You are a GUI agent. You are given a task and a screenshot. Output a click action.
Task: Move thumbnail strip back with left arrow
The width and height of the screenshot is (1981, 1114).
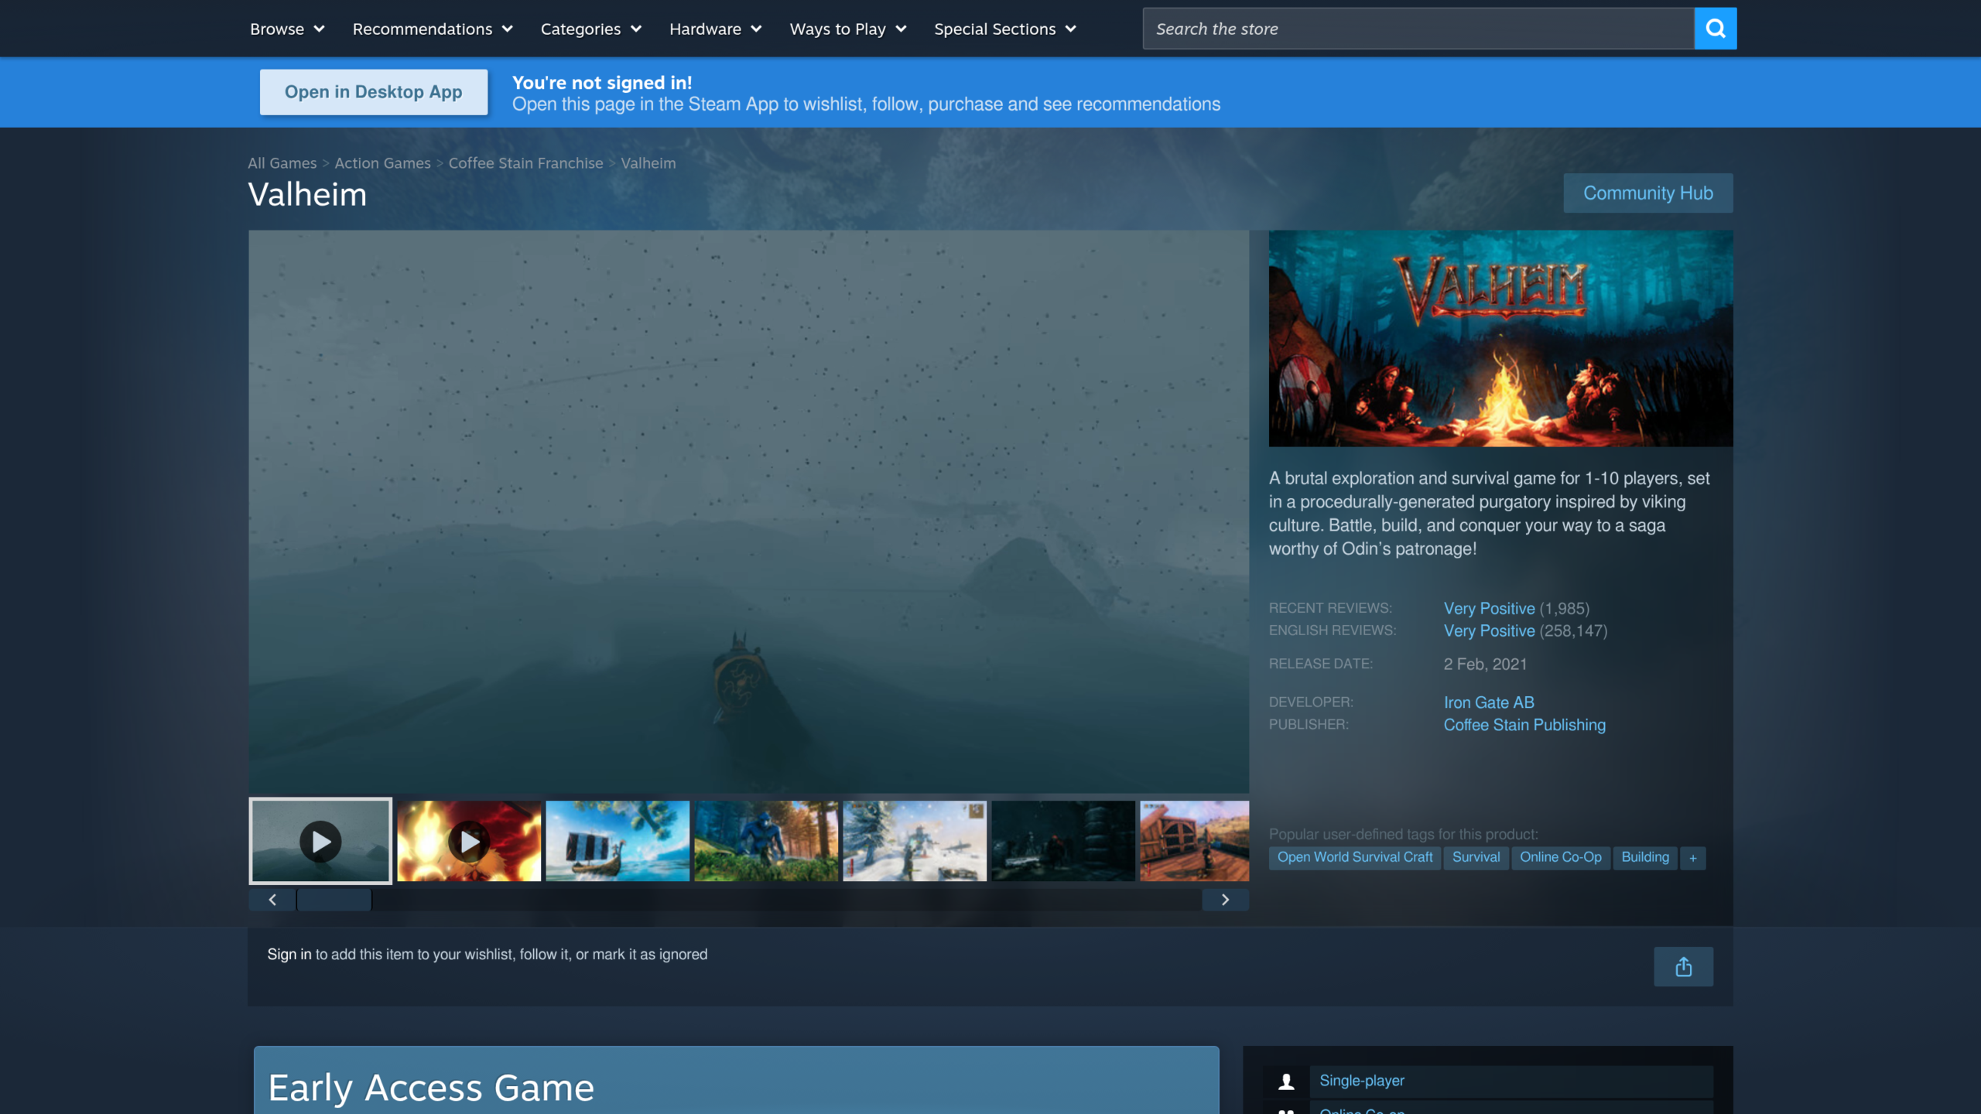pos(272,900)
